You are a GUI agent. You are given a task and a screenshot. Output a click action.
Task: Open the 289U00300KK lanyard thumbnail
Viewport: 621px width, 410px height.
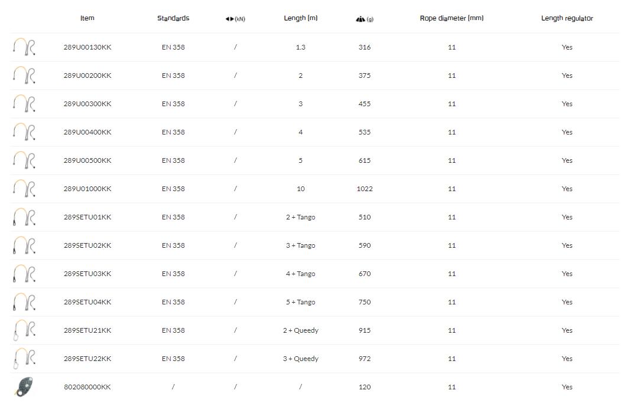pyautogui.click(x=24, y=104)
